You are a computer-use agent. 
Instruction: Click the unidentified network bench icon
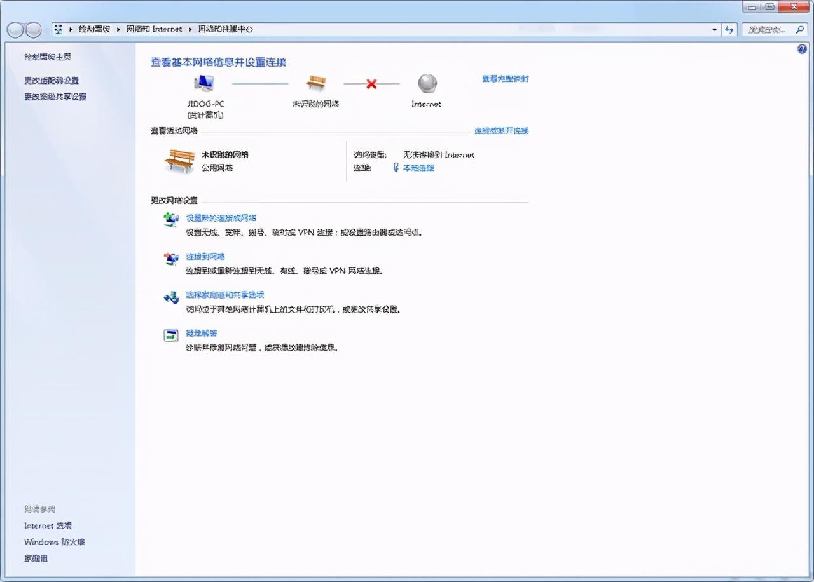317,81
